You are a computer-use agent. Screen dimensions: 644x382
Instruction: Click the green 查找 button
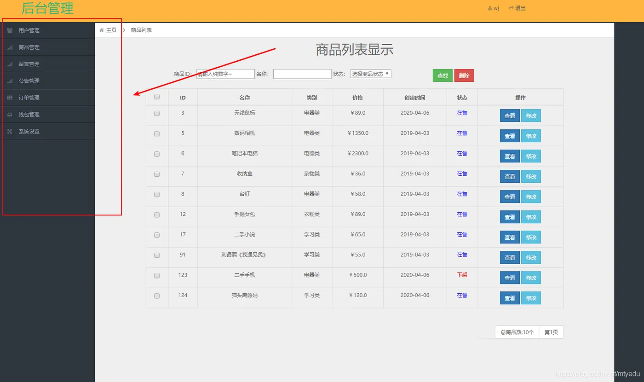443,75
